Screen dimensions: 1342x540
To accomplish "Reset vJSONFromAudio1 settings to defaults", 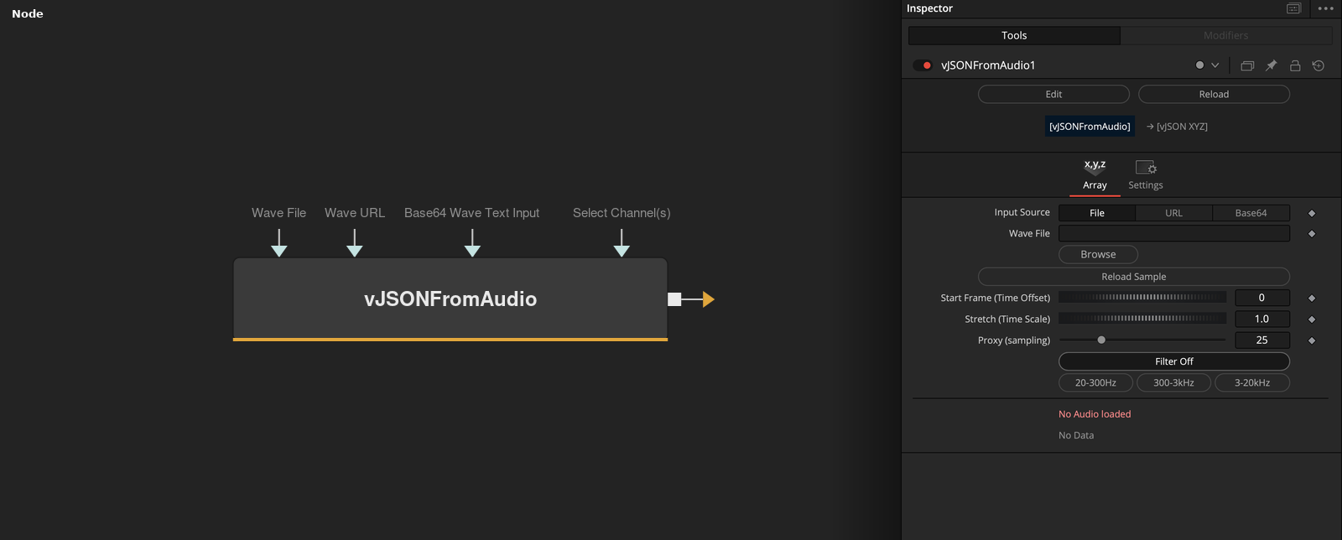I will click(x=1319, y=65).
